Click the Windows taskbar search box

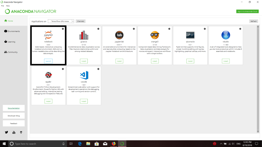click(37, 144)
